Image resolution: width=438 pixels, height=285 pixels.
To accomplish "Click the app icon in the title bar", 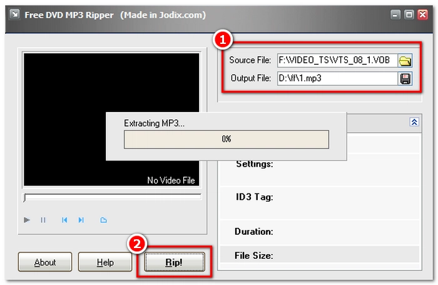I will coord(14,14).
